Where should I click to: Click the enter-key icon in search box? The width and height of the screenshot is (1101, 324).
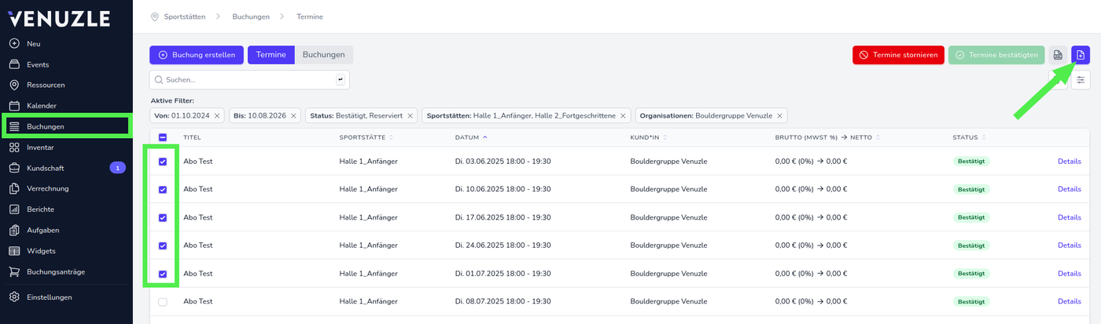pos(341,79)
